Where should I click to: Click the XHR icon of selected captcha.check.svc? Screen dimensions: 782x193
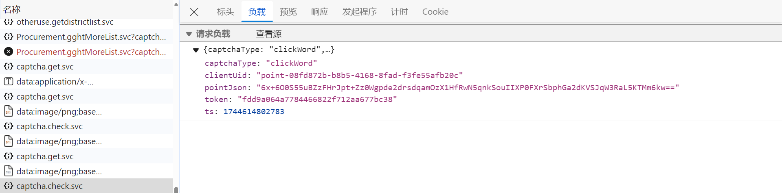[9, 186]
